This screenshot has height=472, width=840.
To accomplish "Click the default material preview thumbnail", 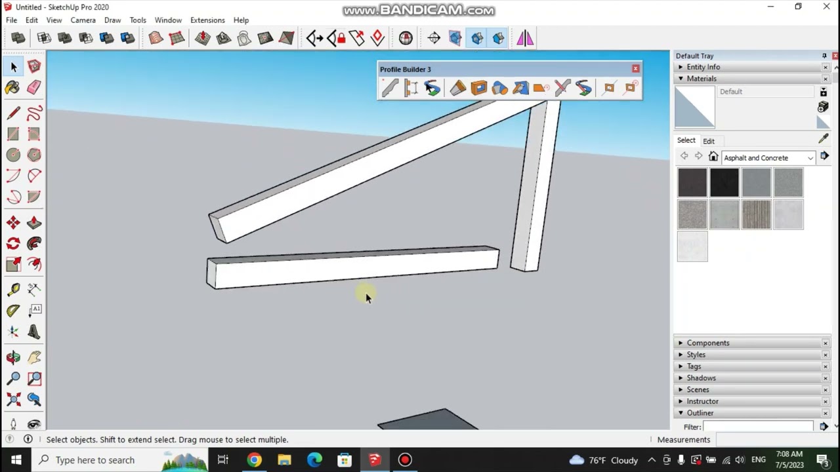I will [x=695, y=107].
